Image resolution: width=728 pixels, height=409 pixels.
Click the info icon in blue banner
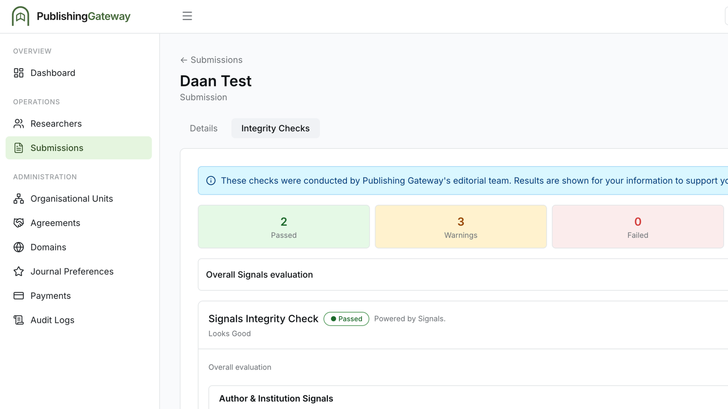(x=211, y=181)
